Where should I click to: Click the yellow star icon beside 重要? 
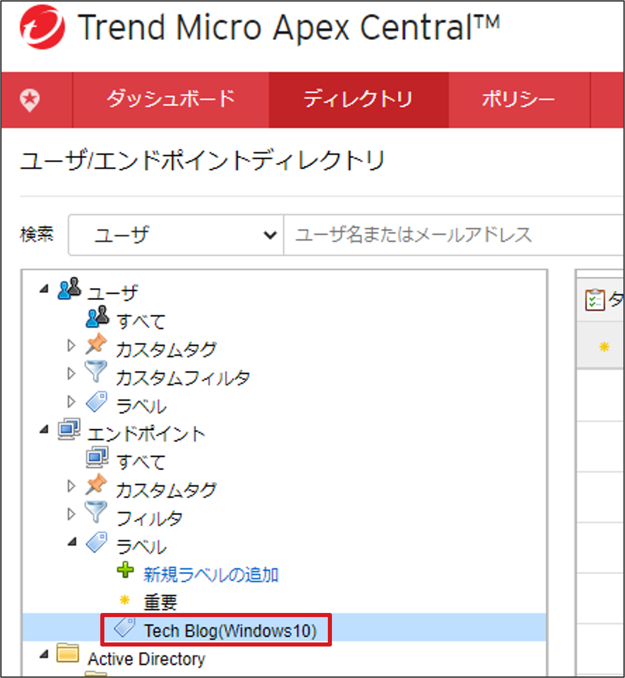(x=124, y=600)
